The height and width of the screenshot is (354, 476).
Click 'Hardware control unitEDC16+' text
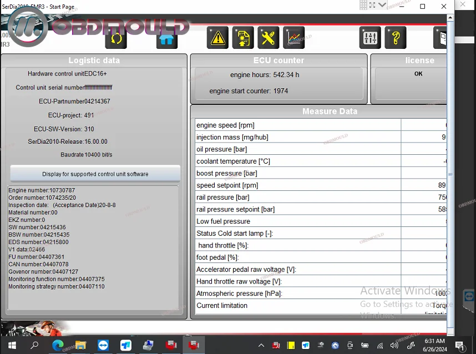(x=67, y=73)
